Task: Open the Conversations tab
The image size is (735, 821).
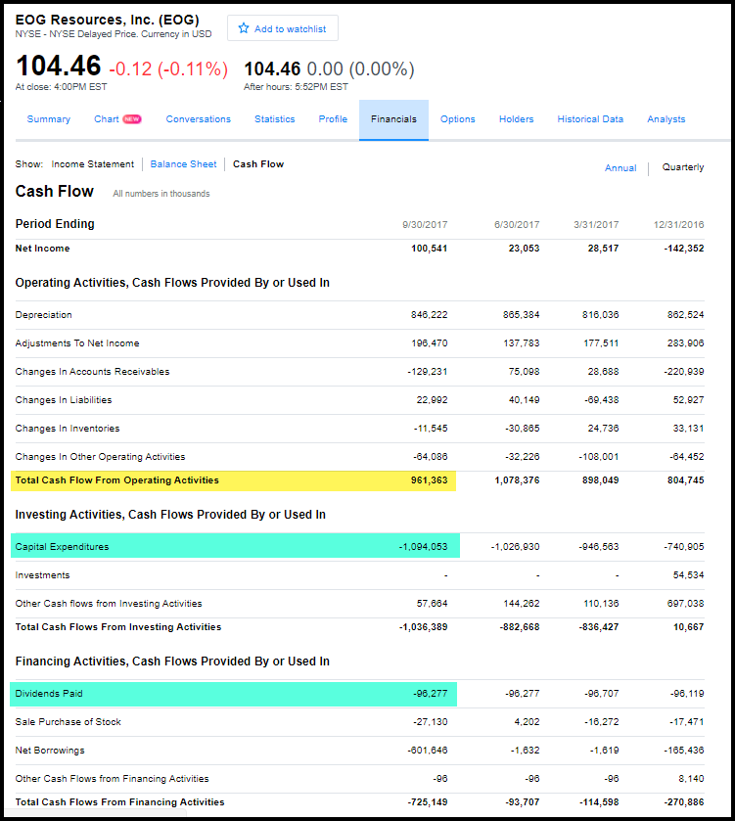Action: [x=199, y=118]
